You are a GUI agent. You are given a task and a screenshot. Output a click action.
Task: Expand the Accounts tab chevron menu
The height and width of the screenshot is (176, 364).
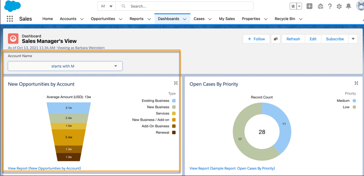[x=82, y=19]
